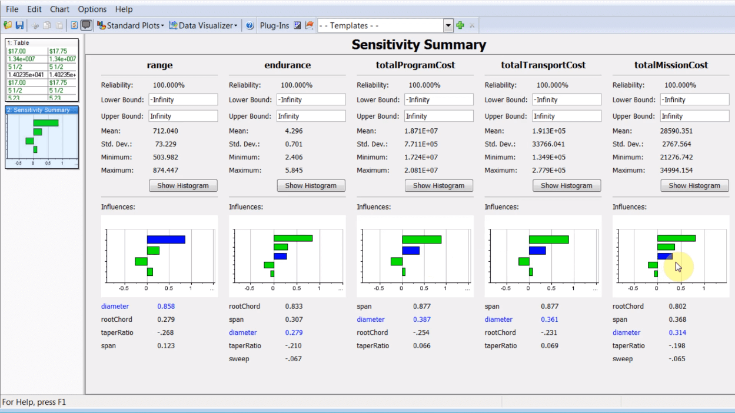
Task: Click the blue bar in totalProgramCost chart
Action: [411, 251]
